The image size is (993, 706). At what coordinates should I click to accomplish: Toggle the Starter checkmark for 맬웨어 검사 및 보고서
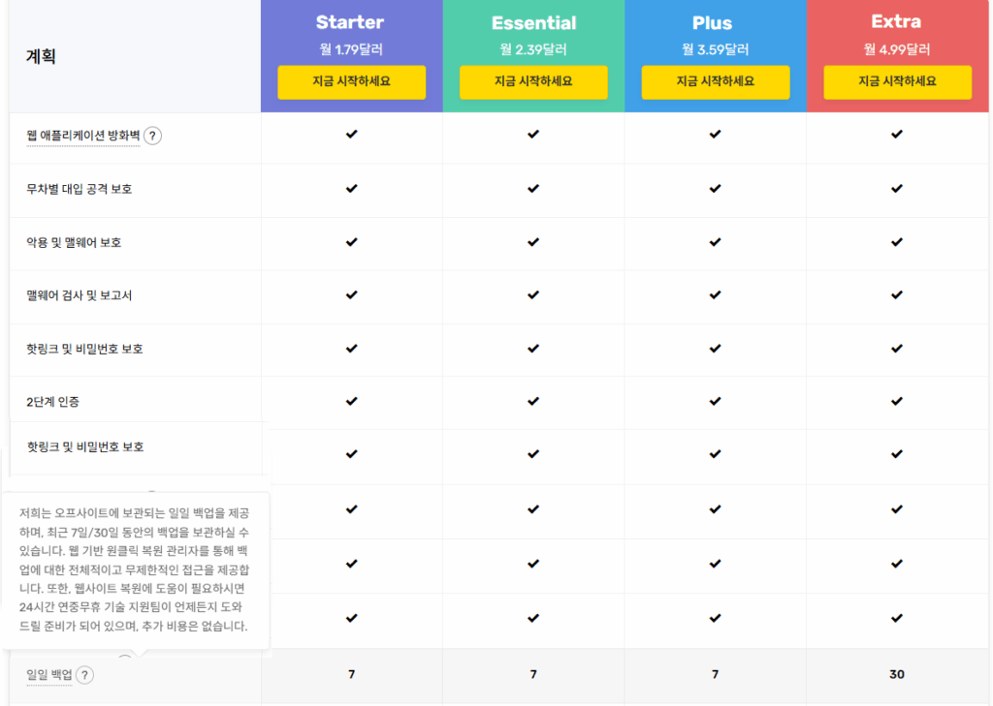pyautogui.click(x=350, y=297)
